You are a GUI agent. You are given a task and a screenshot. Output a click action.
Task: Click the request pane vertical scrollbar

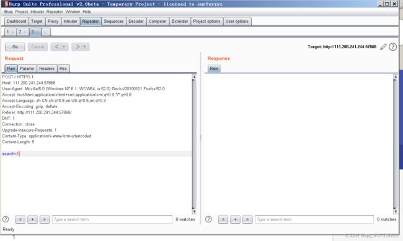[194, 144]
